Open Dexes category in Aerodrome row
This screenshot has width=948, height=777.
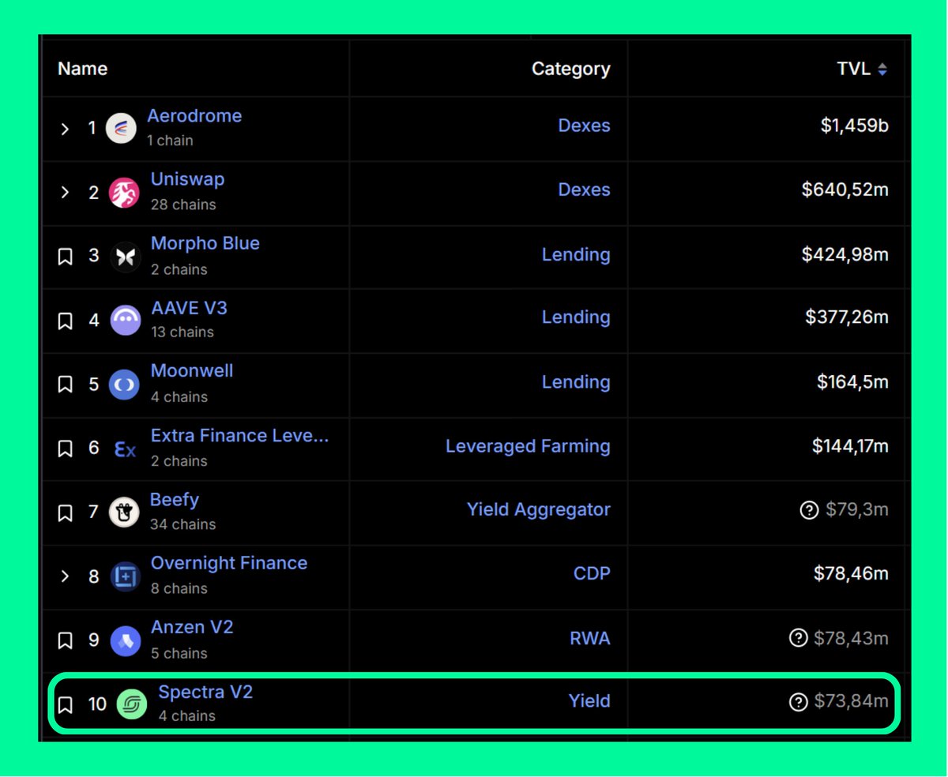pos(584,126)
